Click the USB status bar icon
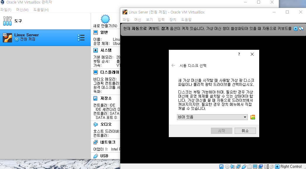Screen dimensions: 306x169 point(244,166)
